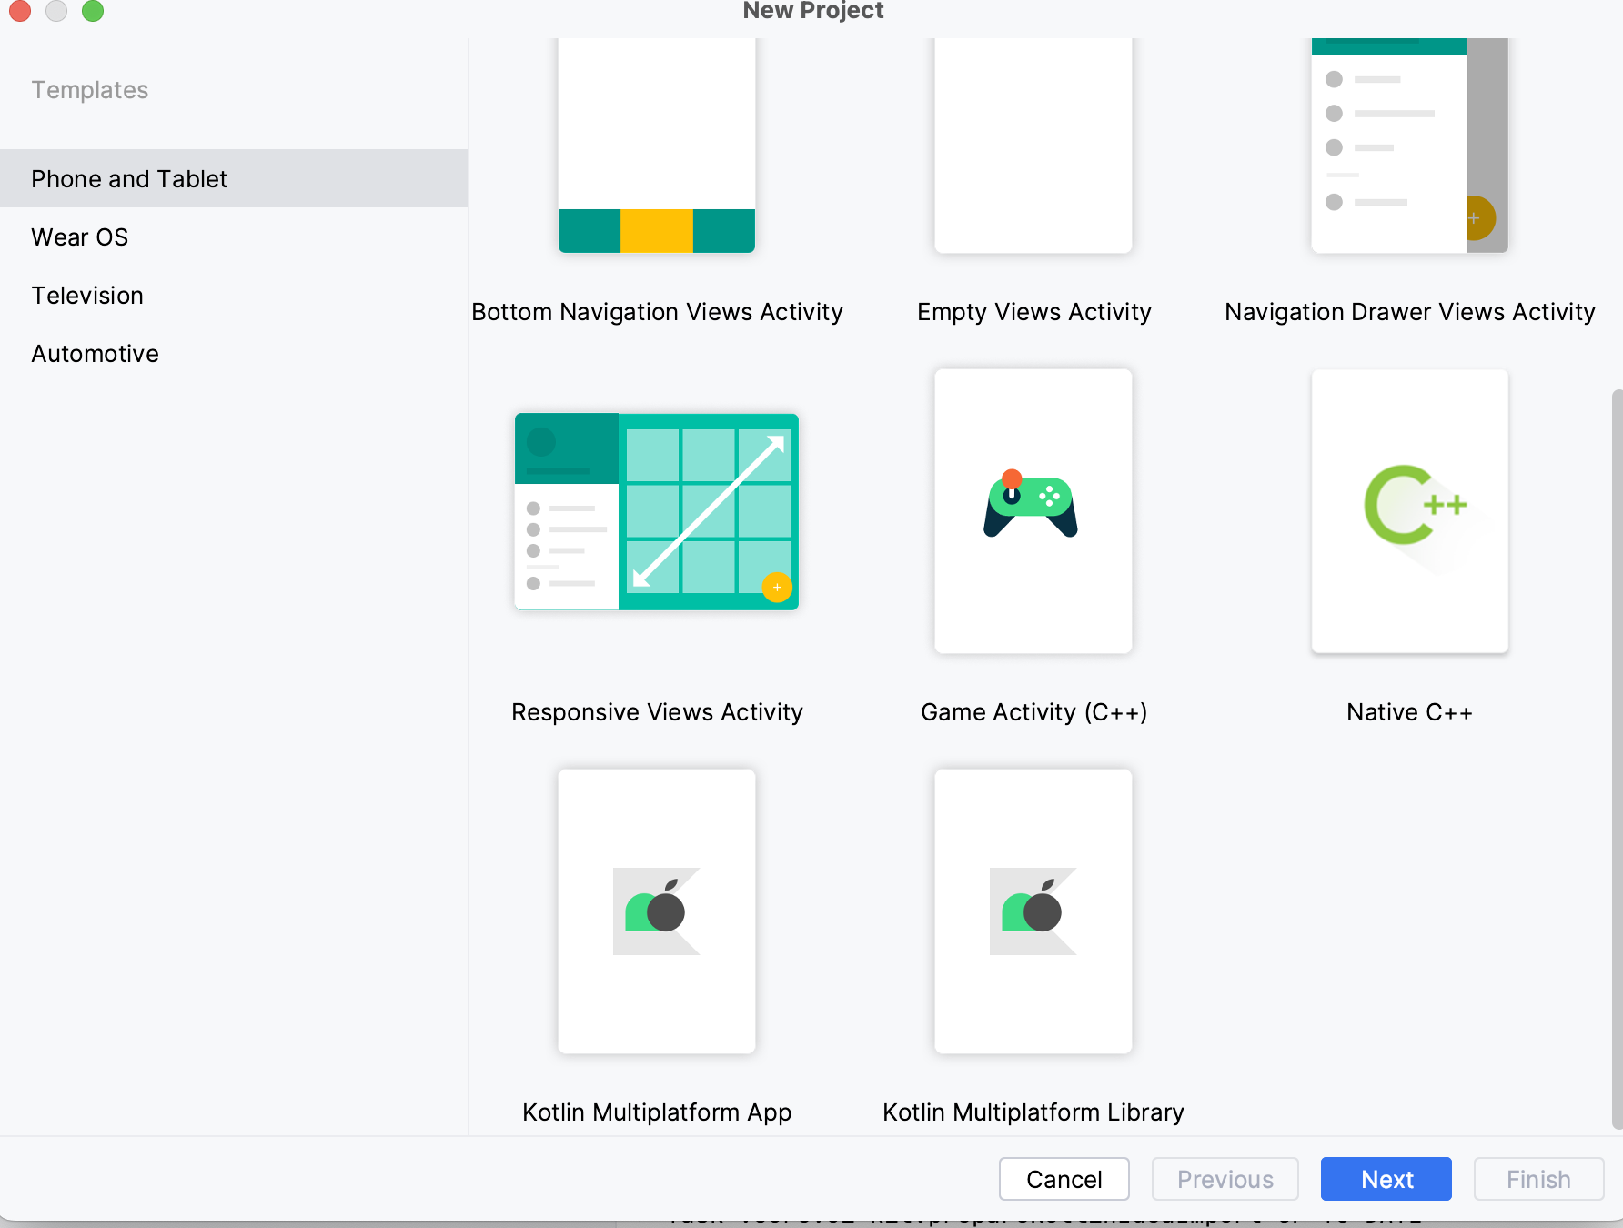Select the Kotlin Multiplatform Library template
Viewport: 1623px width, 1228px height.
[x=1033, y=911]
